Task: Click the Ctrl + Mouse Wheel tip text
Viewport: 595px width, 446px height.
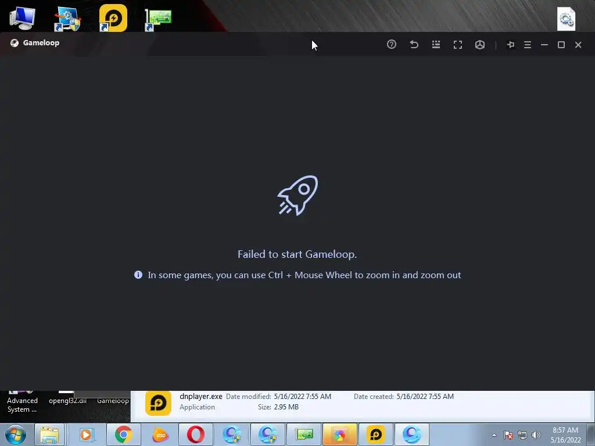Action: 304,275
